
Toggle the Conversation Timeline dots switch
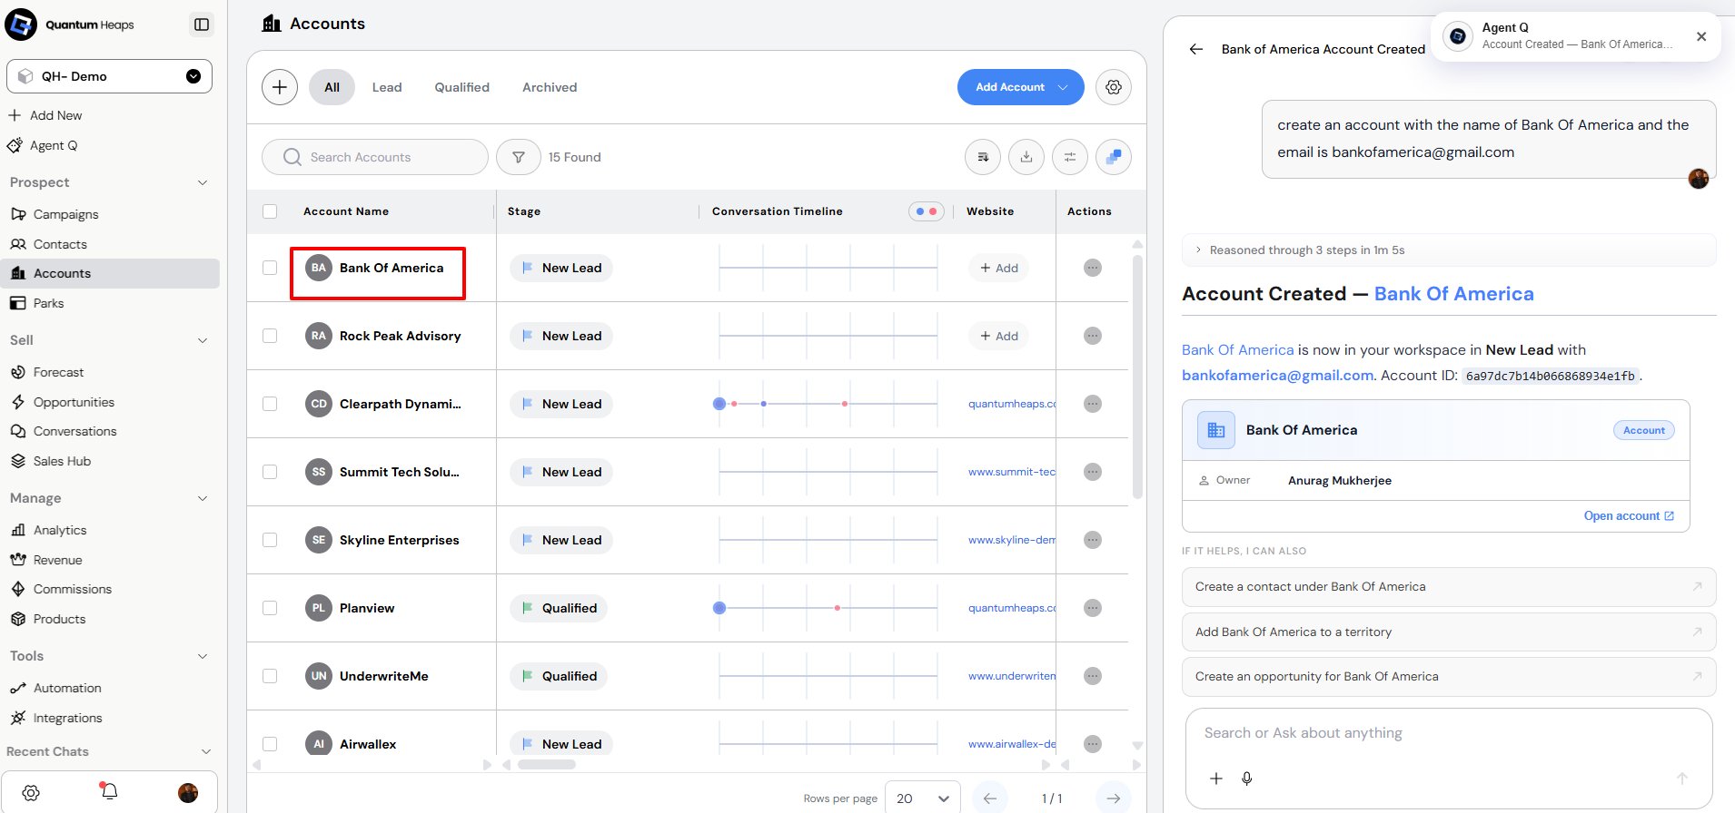927,211
